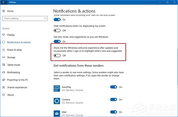Click the Display monitor icon
178x117 pixels.
tap(4, 35)
